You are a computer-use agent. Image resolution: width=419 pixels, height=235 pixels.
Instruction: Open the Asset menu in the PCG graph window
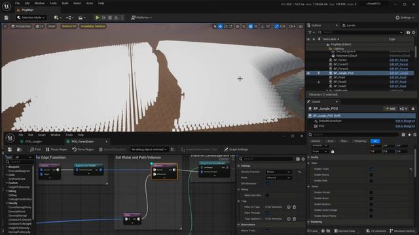pyautogui.click(x=42, y=135)
